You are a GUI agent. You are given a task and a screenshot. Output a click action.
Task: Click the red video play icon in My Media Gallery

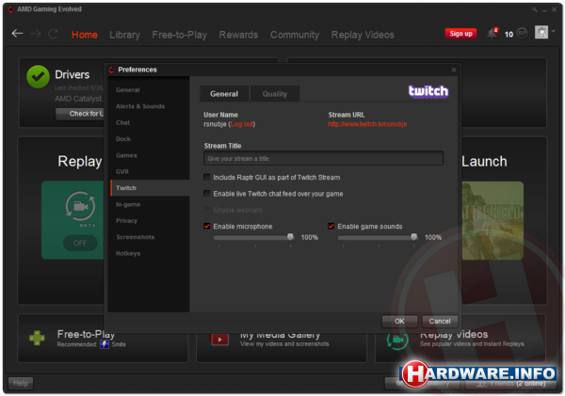(219, 340)
